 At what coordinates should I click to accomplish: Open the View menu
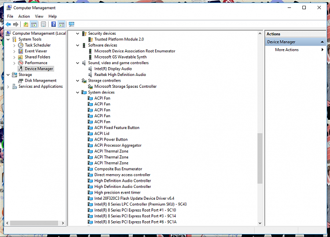(39, 16)
